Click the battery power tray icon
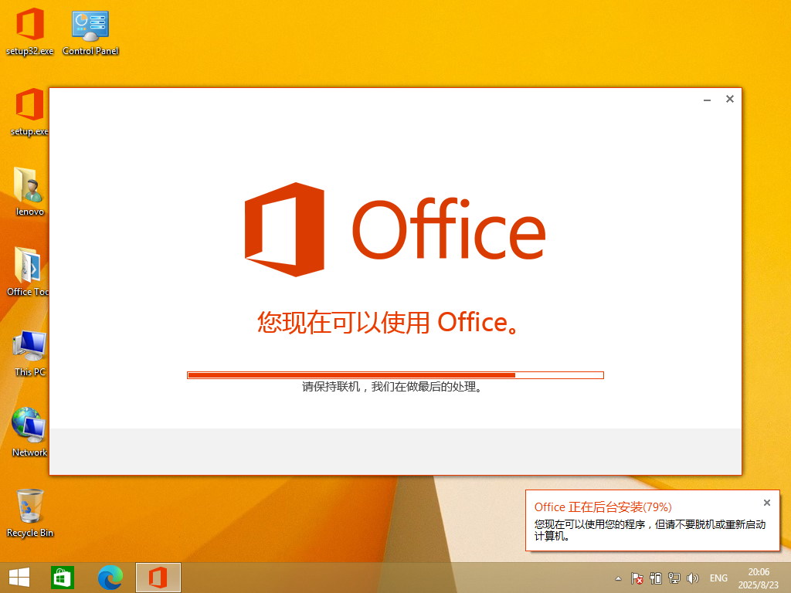 656,578
